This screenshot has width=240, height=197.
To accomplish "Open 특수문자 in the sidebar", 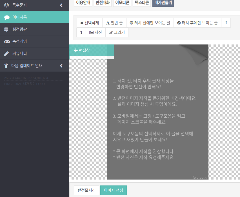I will coord(20,5).
